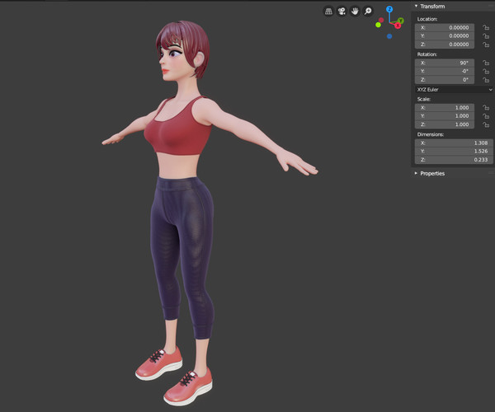Toggle perspective/orthographic view grid icon
Viewport: 495px width, 412px height.
pyautogui.click(x=328, y=12)
